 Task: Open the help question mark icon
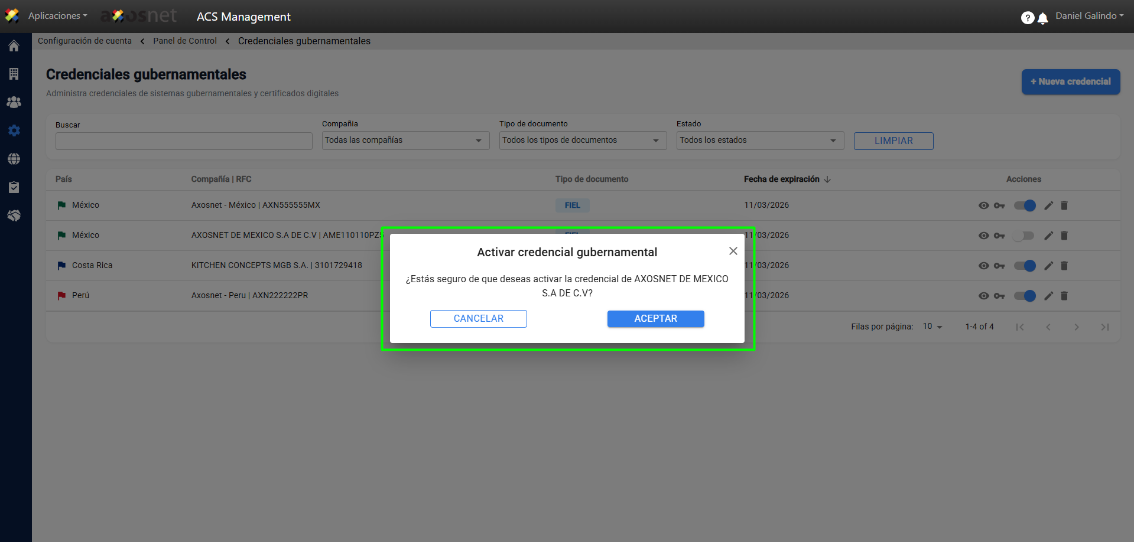point(1027,18)
